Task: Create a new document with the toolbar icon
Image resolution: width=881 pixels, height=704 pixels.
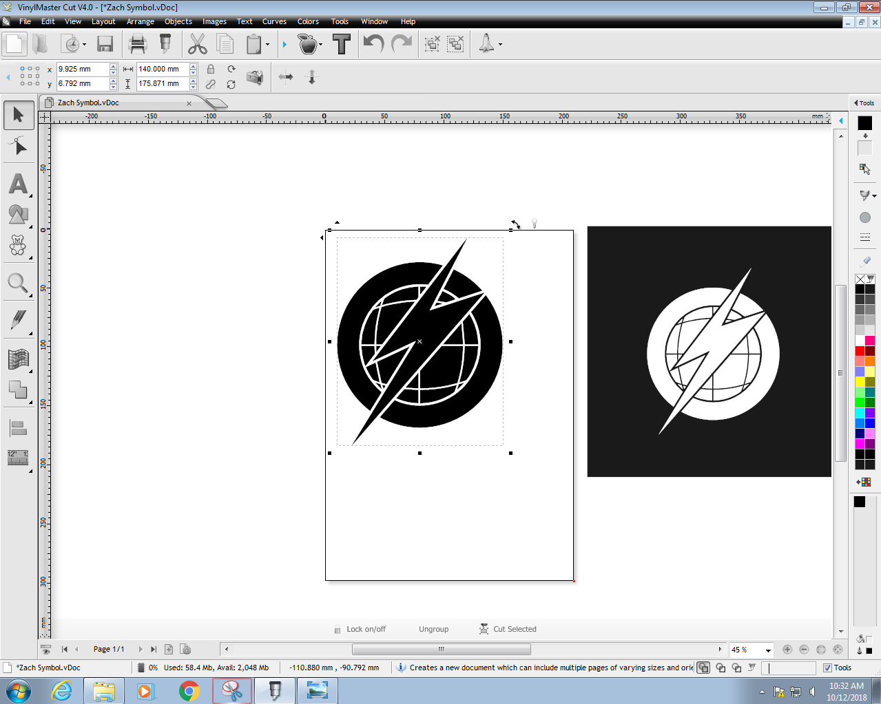Action: 14,45
